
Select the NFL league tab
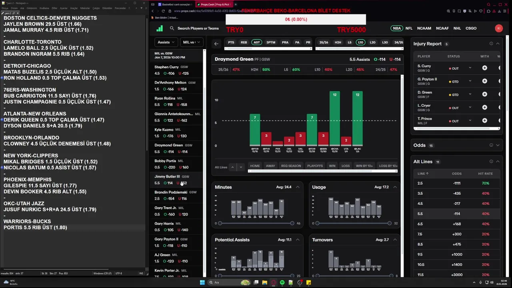409,28
